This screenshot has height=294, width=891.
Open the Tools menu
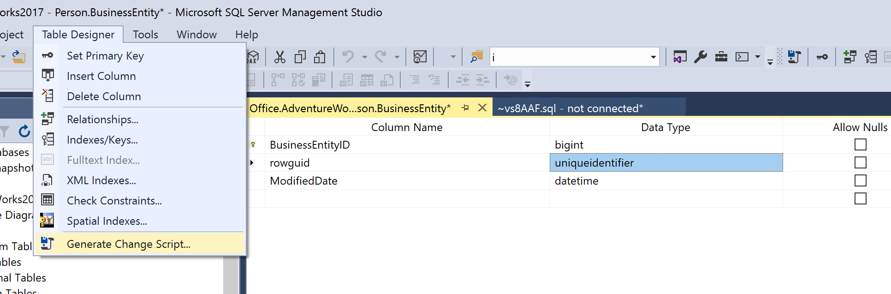click(x=145, y=35)
